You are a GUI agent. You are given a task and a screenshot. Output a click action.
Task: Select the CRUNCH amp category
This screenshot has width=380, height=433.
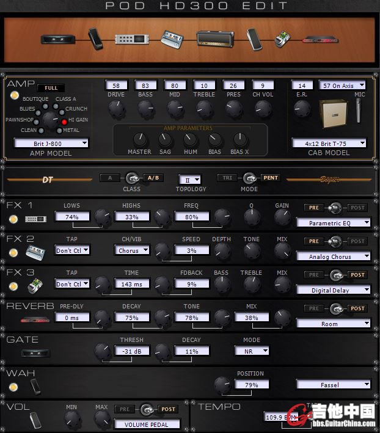62,112
